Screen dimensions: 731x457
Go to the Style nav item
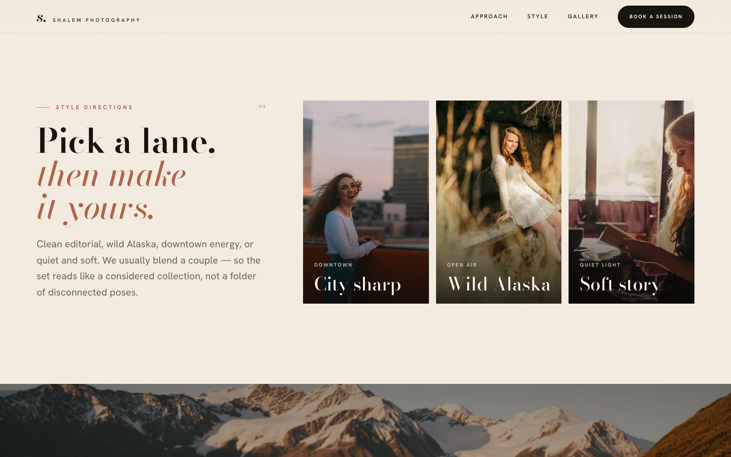pyautogui.click(x=537, y=16)
